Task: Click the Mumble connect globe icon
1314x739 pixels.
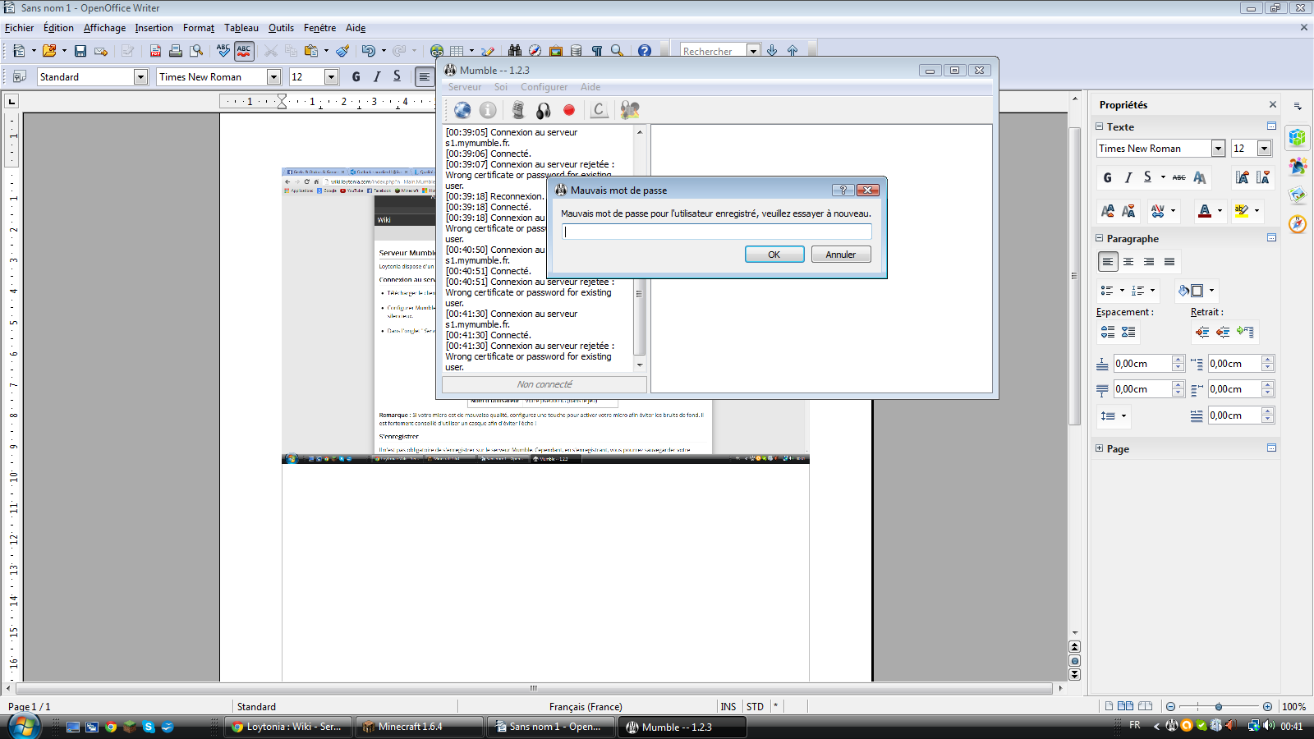Action: (x=462, y=110)
